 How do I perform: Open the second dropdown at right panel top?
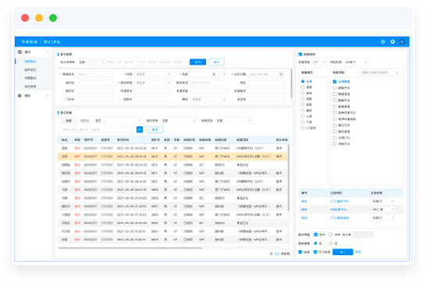click(x=357, y=62)
